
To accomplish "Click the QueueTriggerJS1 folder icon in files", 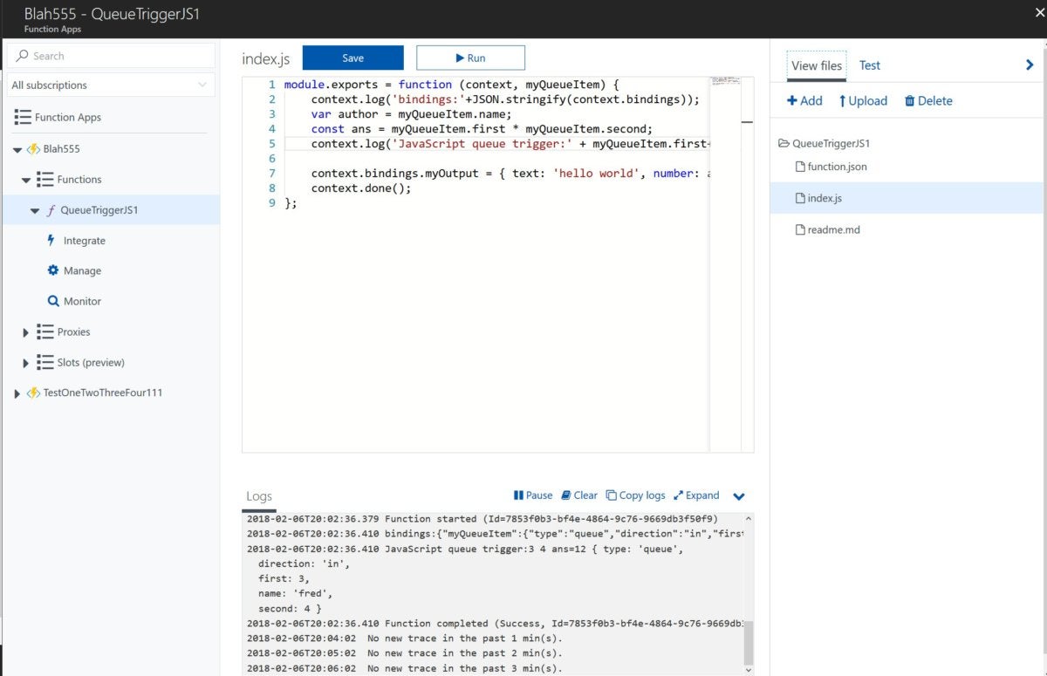I will (x=784, y=143).
